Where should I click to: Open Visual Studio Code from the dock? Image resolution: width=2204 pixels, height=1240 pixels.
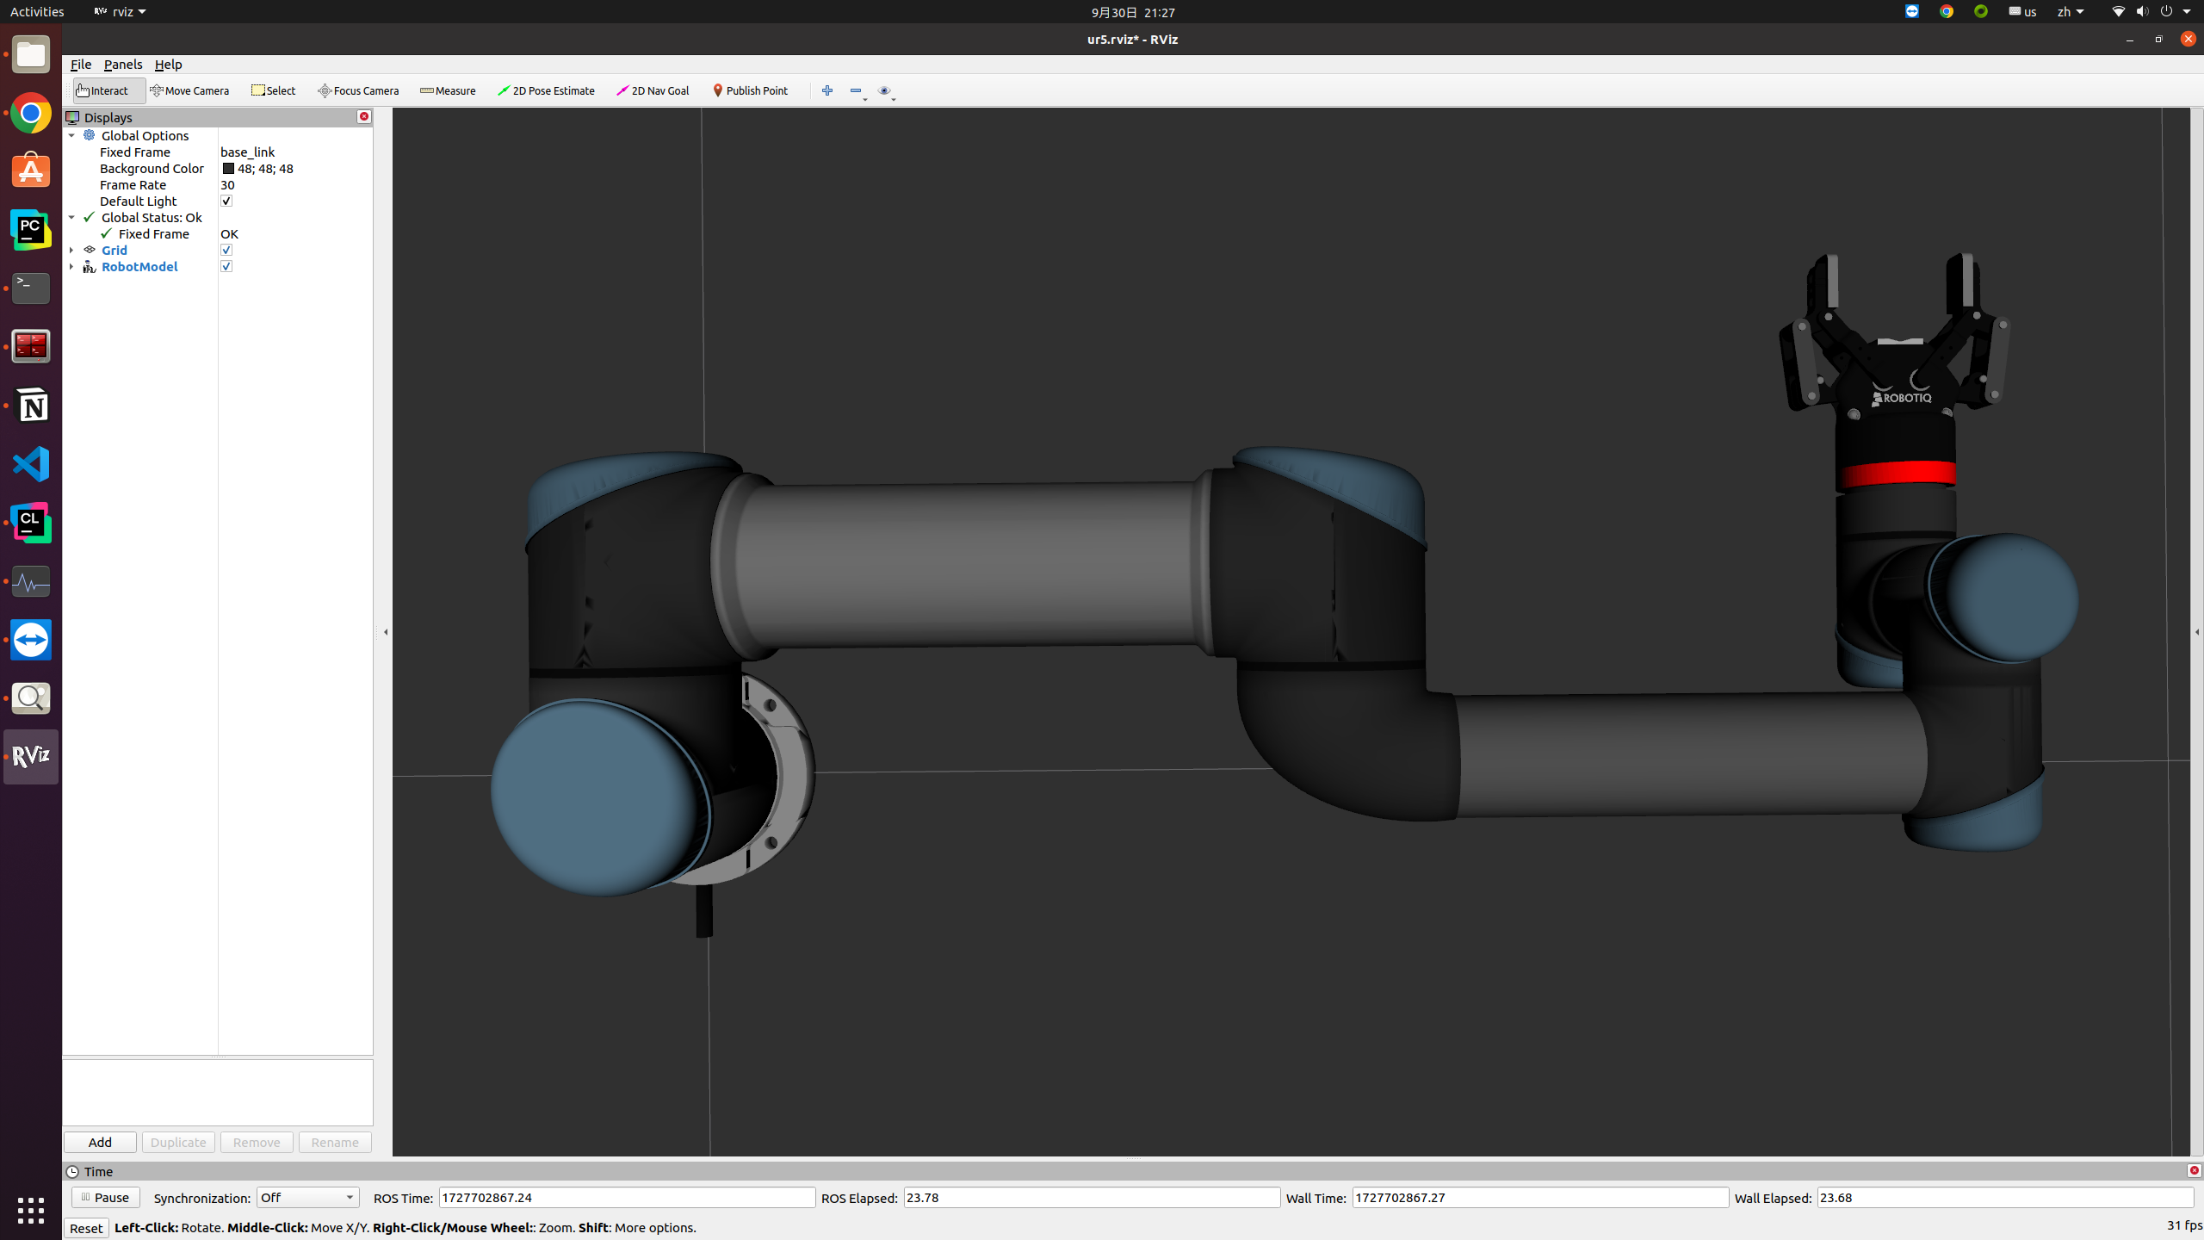click(x=31, y=464)
